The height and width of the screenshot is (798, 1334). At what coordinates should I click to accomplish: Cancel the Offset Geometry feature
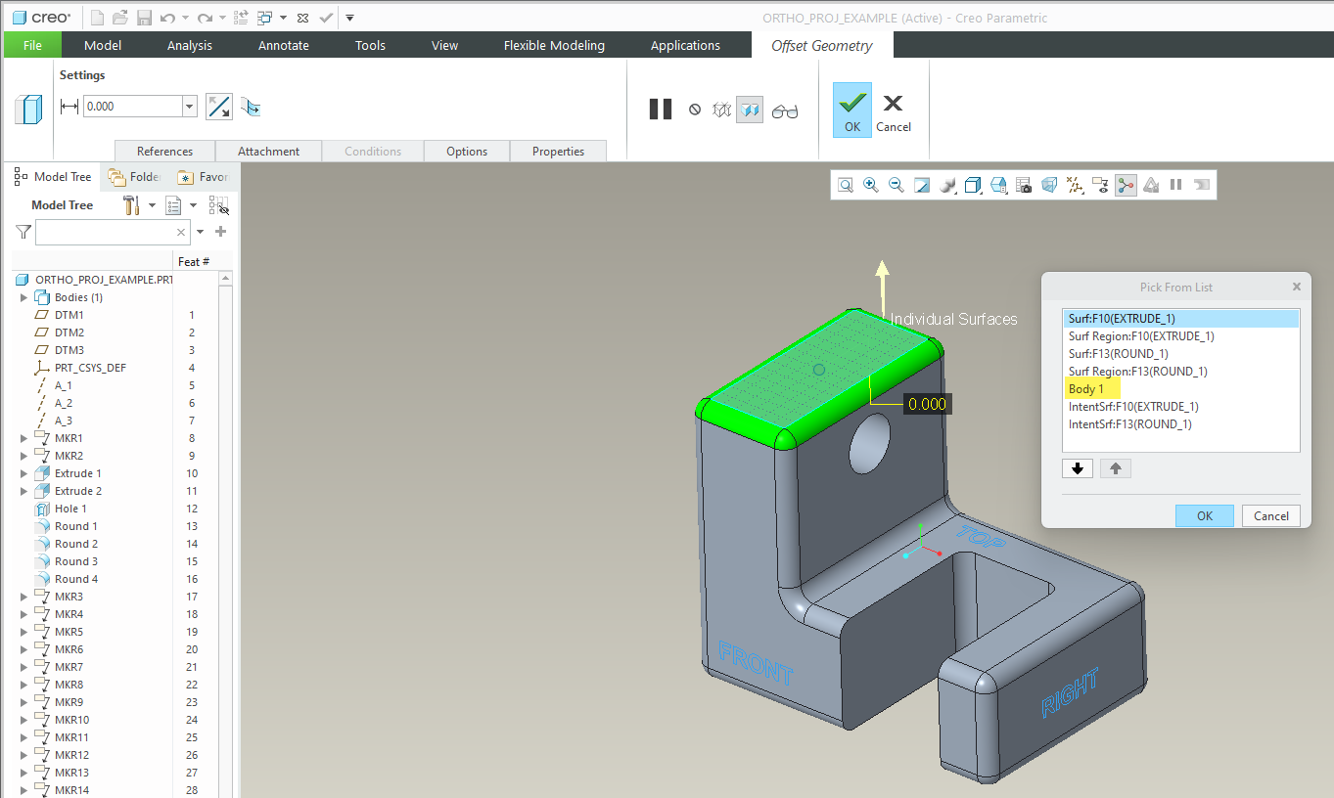pyautogui.click(x=894, y=110)
